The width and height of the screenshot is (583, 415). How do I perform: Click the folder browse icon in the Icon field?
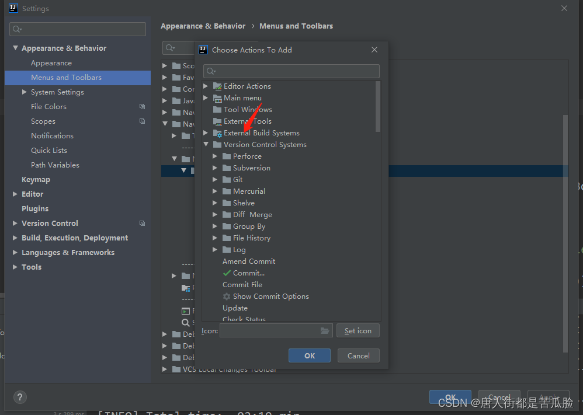(x=325, y=331)
